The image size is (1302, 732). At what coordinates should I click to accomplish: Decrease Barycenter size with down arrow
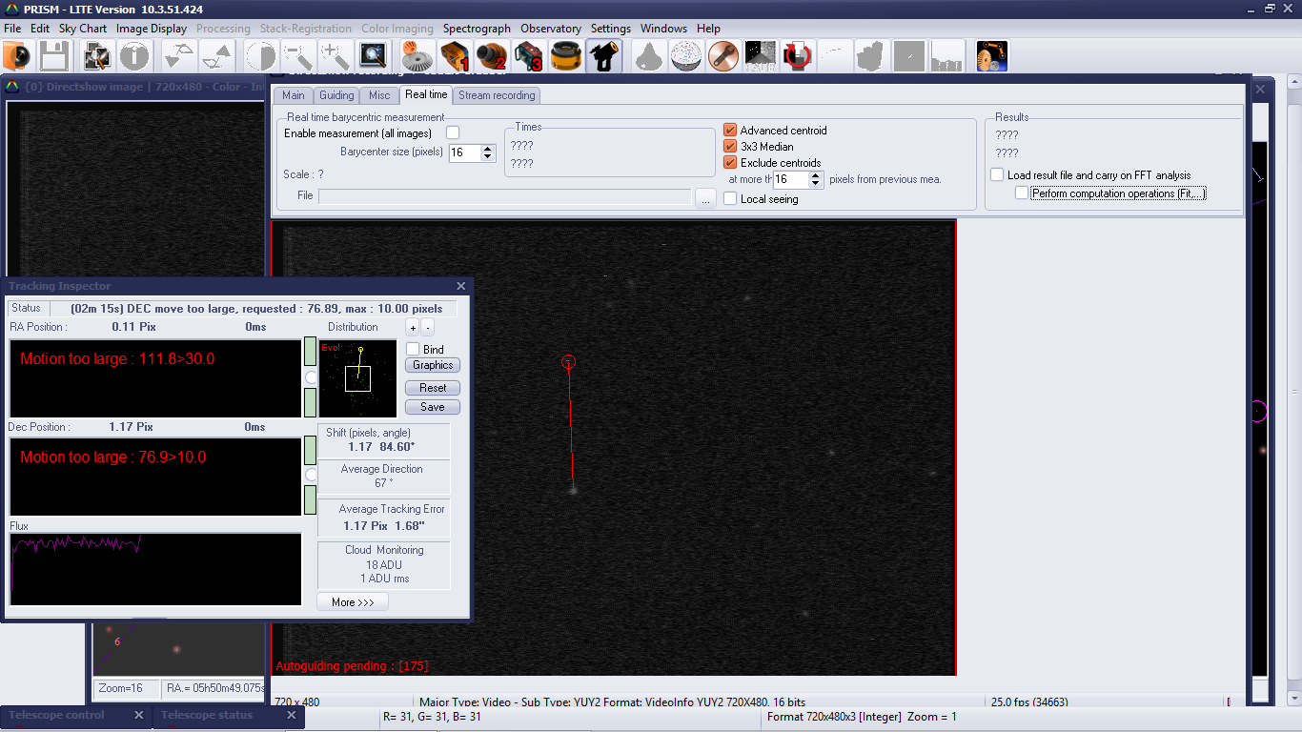[489, 156]
